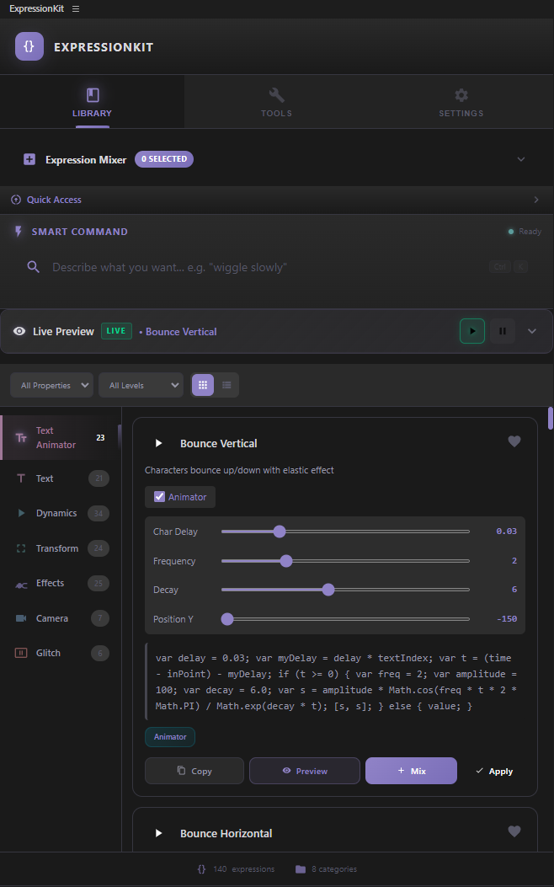The width and height of the screenshot is (554, 887).
Task: Click the Position Y value -150
Action: pyautogui.click(x=507, y=619)
